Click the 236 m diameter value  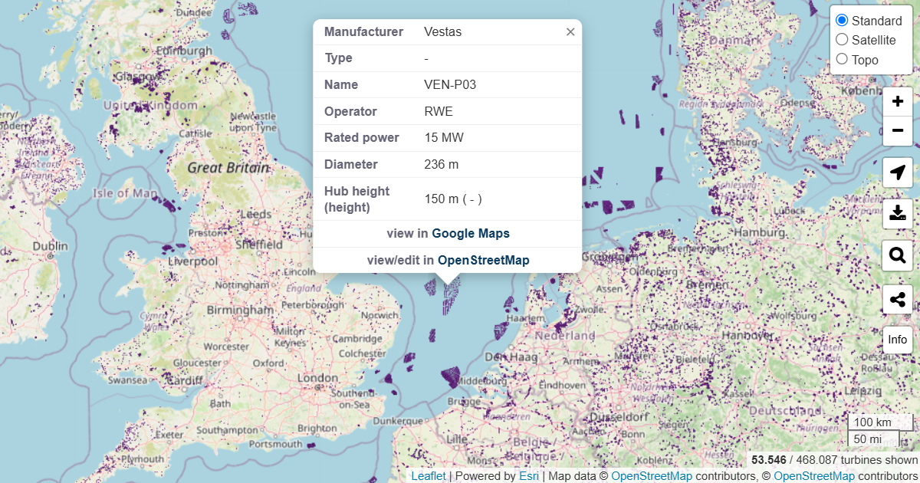click(x=442, y=164)
